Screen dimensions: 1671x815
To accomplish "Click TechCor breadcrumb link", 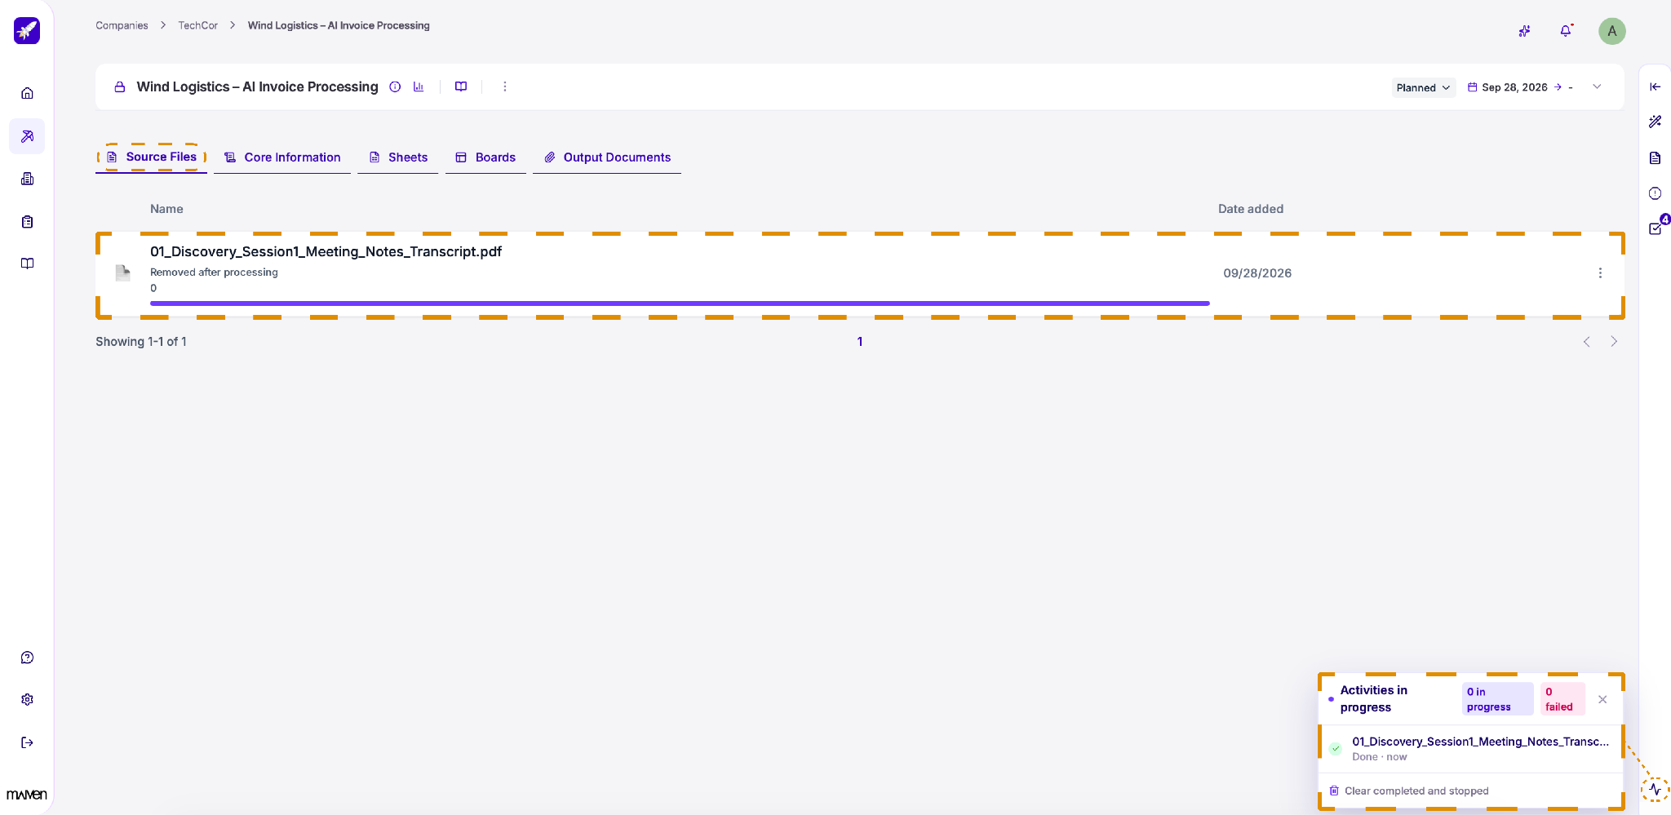I will [198, 25].
